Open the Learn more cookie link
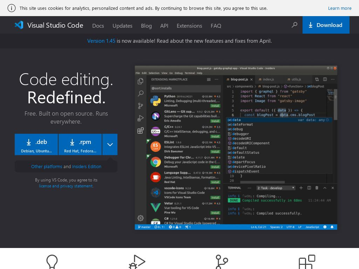 pyautogui.click(x=339, y=8)
